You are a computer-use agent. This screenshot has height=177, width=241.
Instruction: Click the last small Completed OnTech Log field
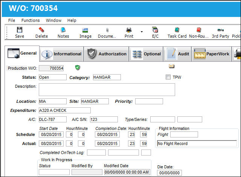point(146,153)
